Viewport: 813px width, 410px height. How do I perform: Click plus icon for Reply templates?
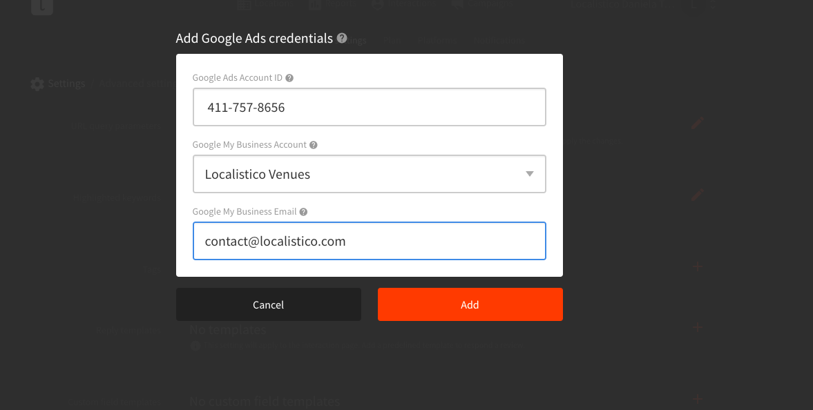698,327
